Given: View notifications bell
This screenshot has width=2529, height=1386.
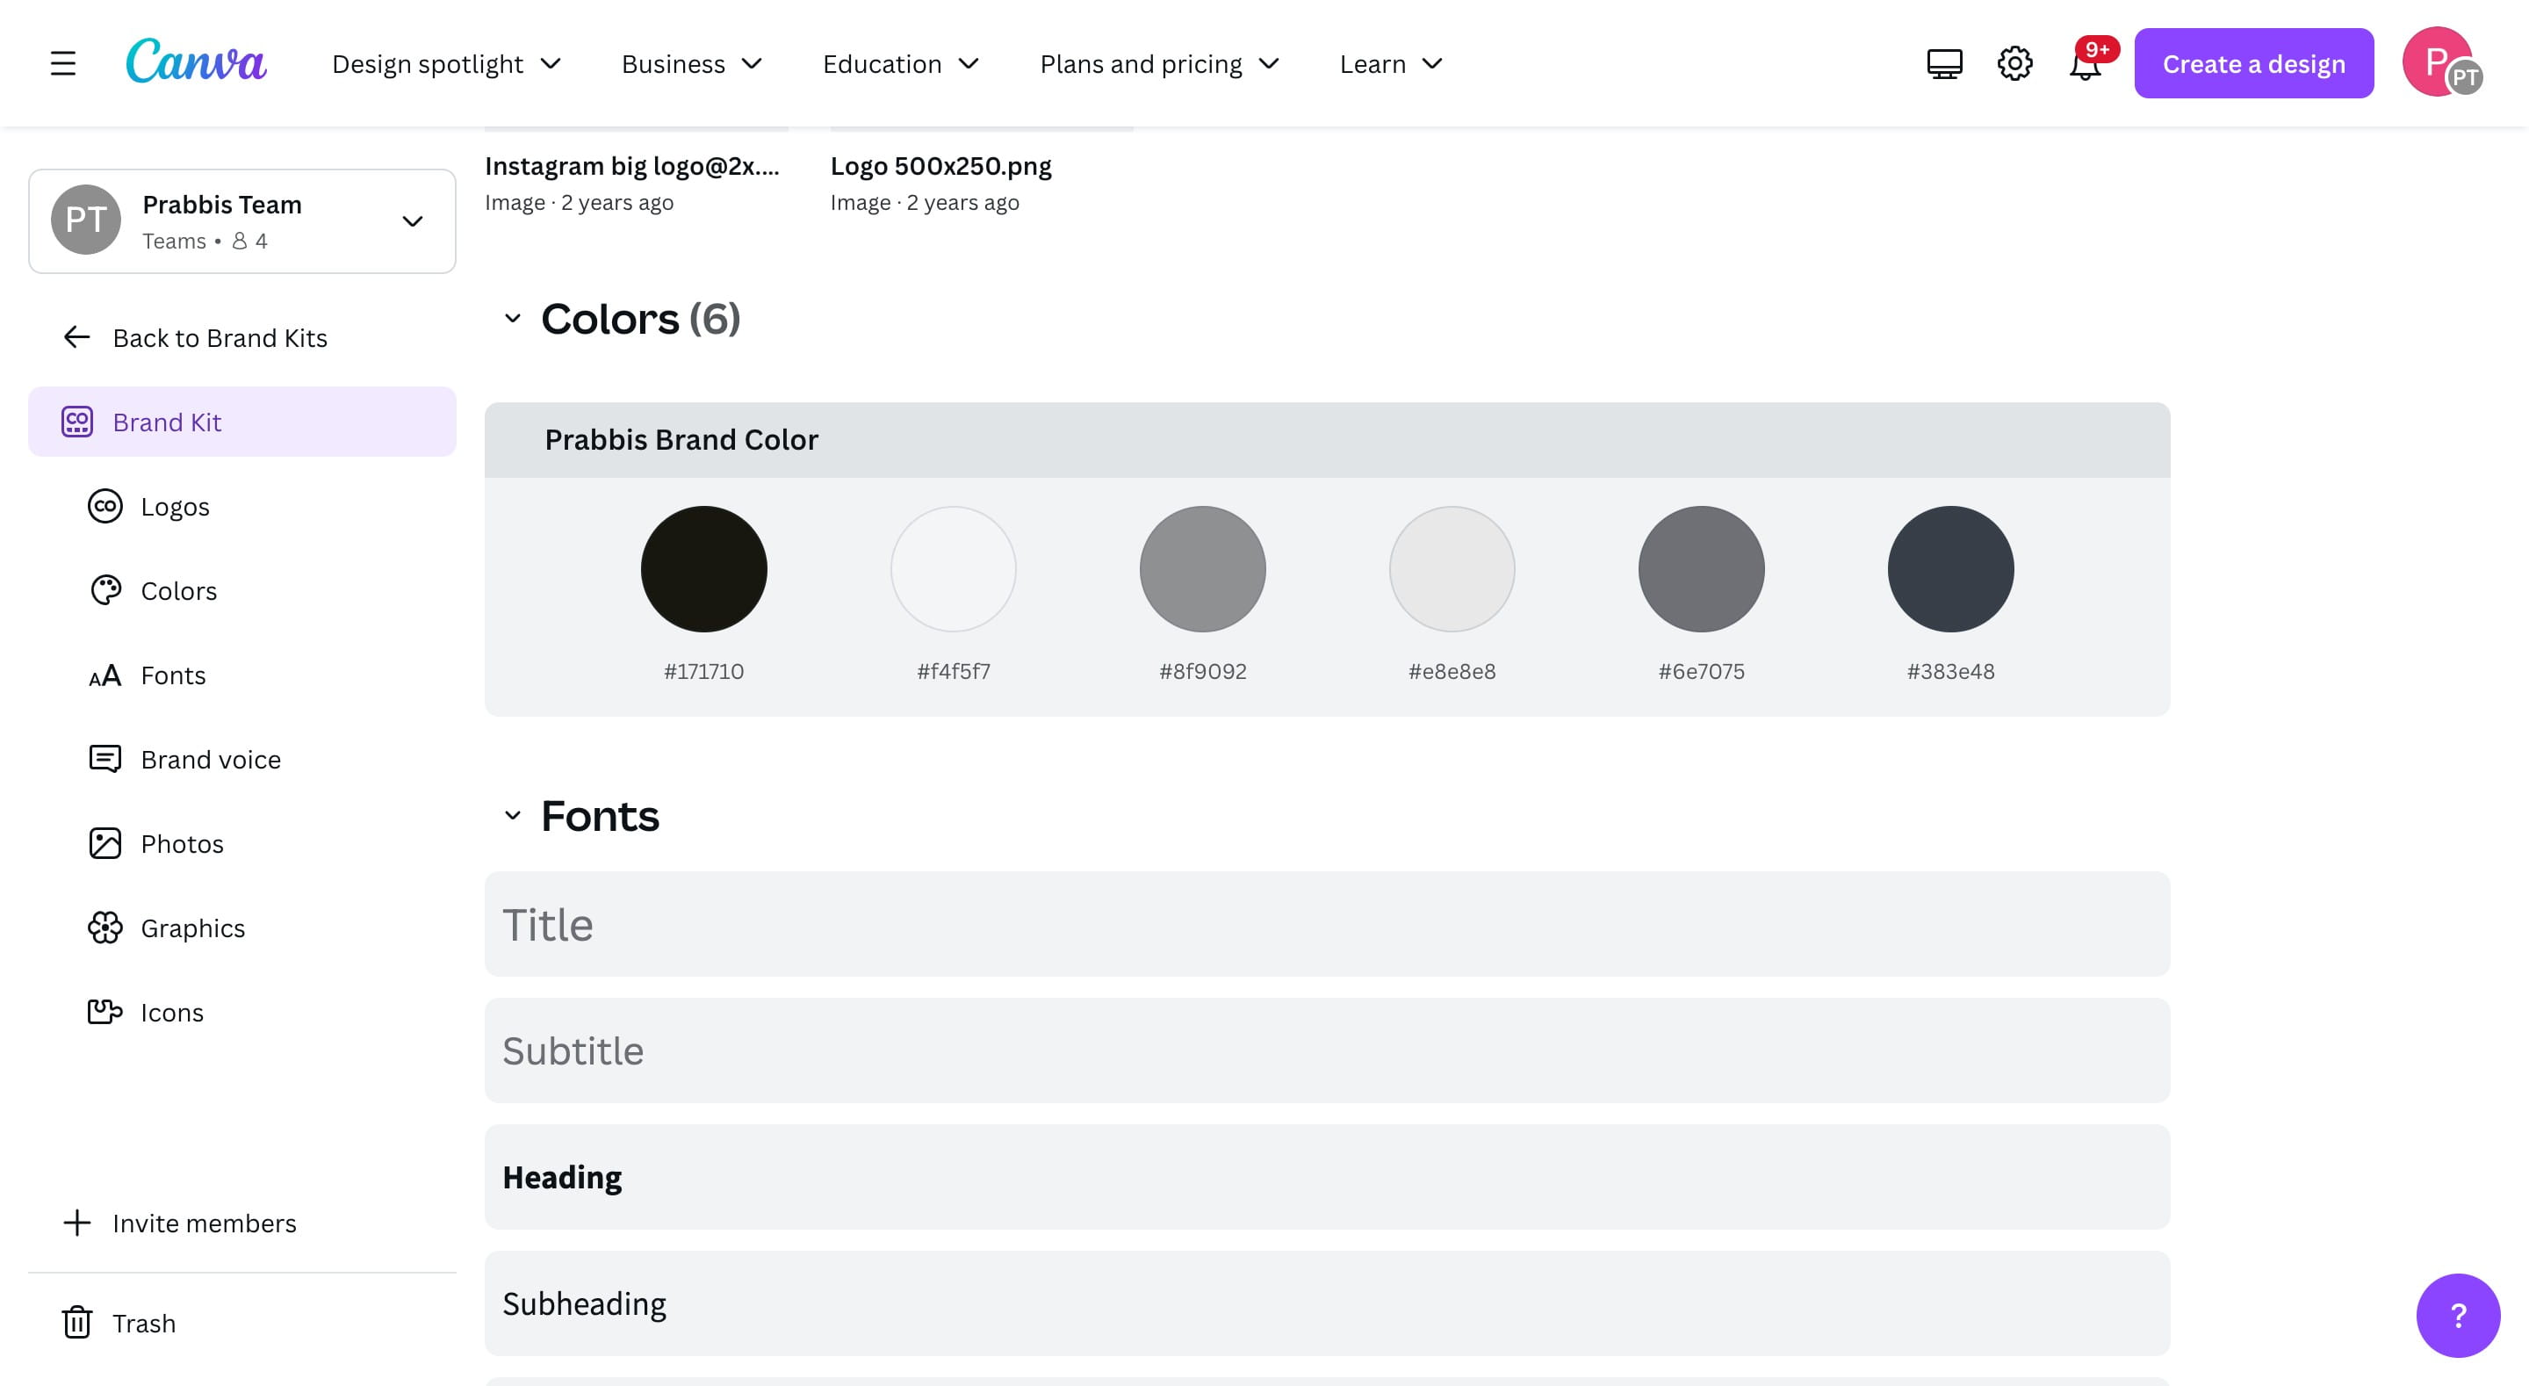Looking at the screenshot, I should click(x=2086, y=64).
